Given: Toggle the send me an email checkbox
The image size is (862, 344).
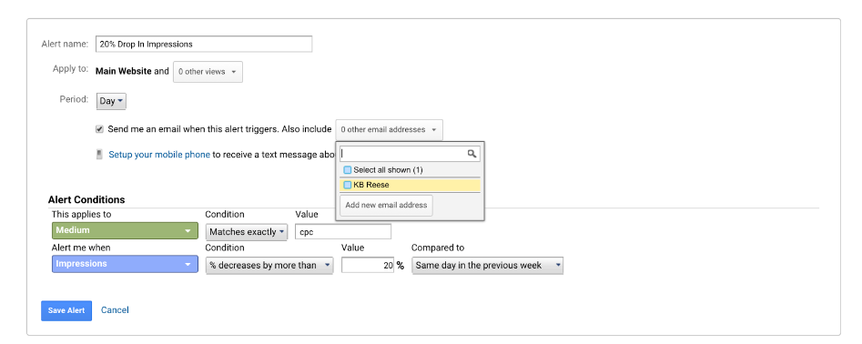Looking at the screenshot, I should click(99, 130).
